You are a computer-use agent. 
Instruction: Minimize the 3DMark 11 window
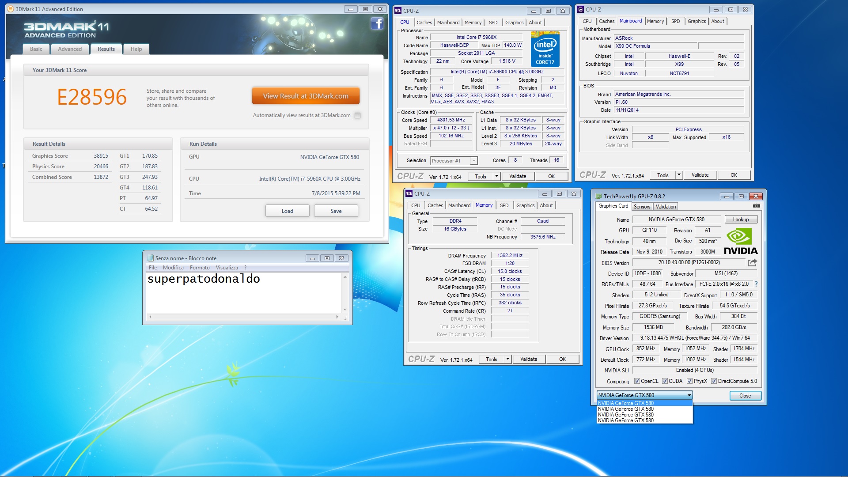click(x=351, y=9)
